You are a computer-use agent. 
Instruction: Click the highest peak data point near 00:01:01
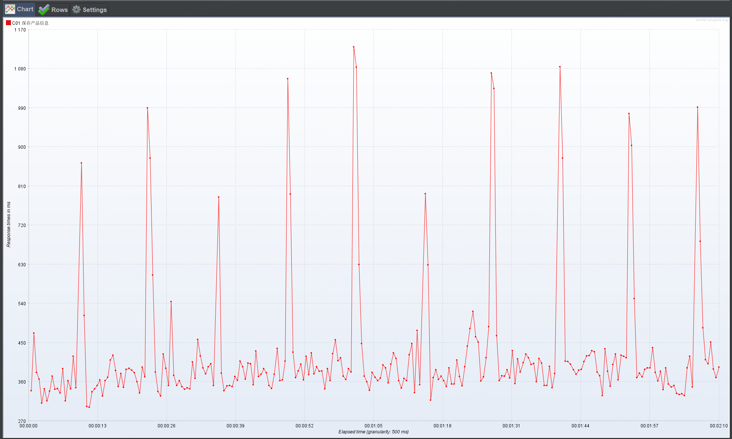pyautogui.click(x=354, y=47)
